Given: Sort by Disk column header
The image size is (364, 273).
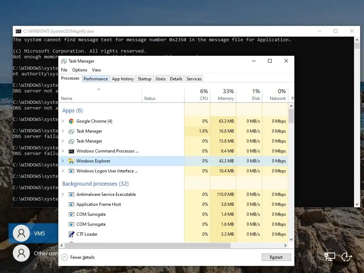Looking at the screenshot, I should coord(249,95).
